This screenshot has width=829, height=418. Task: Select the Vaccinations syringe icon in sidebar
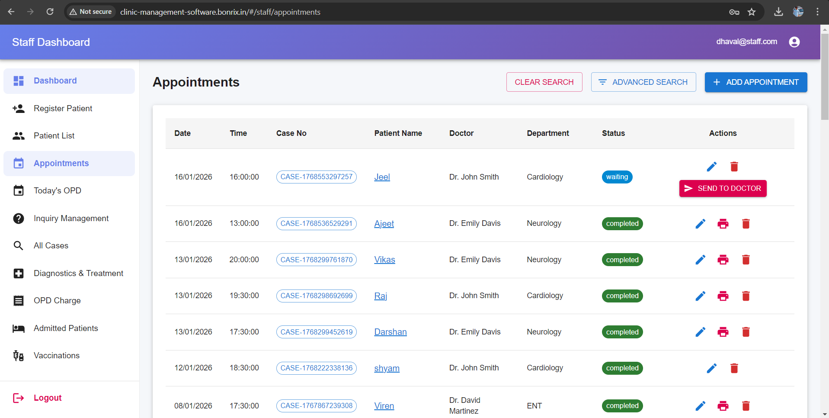(x=19, y=355)
